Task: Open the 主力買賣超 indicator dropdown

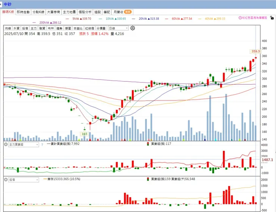Action: 23,144
